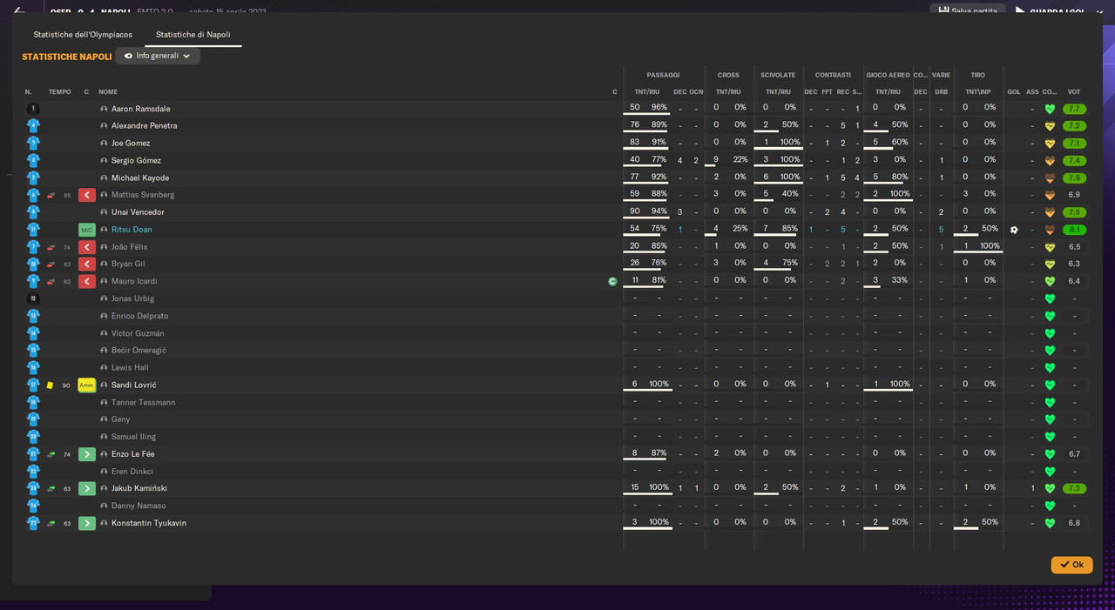This screenshot has height=610, width=1115.
Task: Click substituted-on green arrow for Jakub Kamiński
Action: pos(86,488)
